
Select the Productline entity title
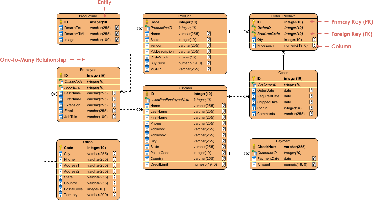[88, 16]
